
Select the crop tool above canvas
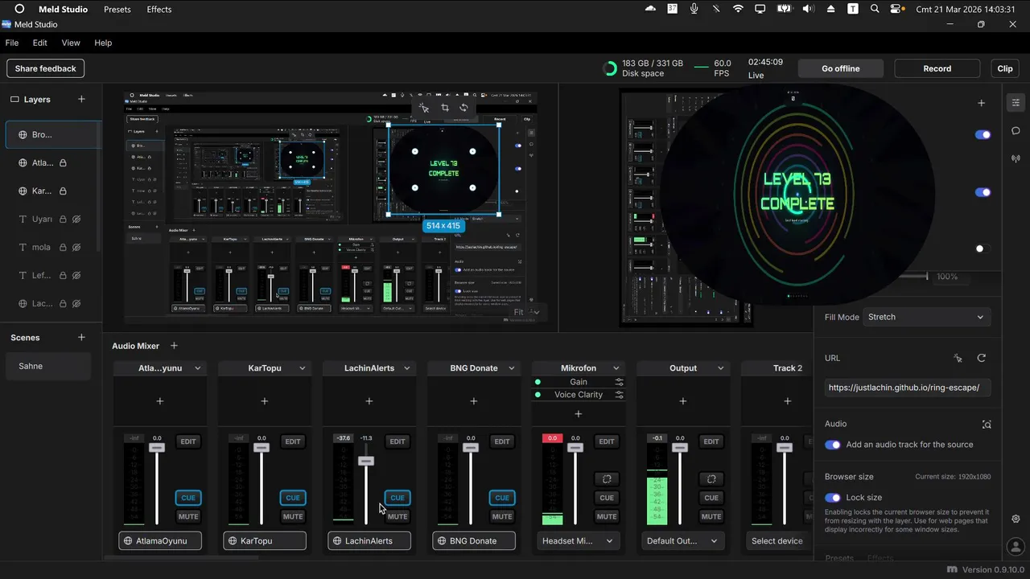click(x=444, y=108)
